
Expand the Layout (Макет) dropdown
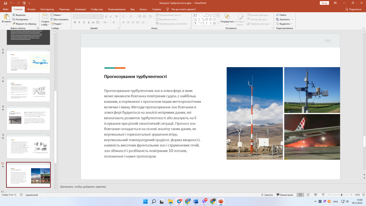(57, 15)
